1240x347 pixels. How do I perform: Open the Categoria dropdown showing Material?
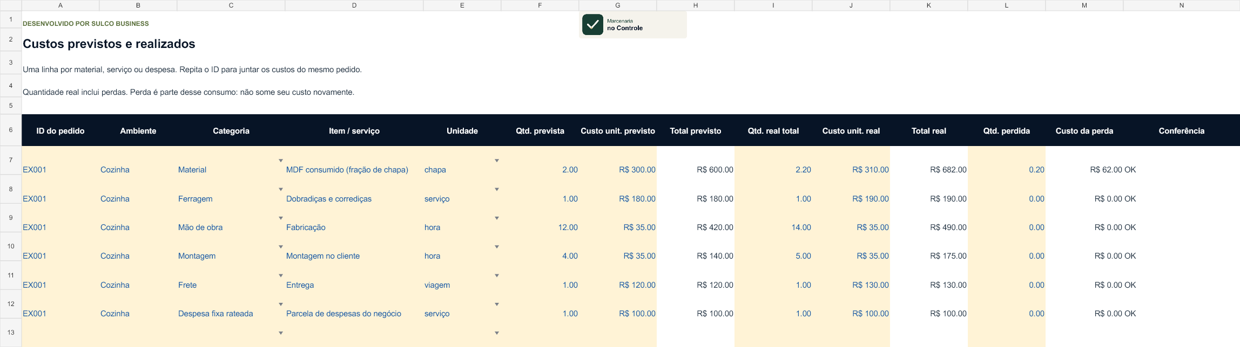pyautogui.click(x=281, y=161)
